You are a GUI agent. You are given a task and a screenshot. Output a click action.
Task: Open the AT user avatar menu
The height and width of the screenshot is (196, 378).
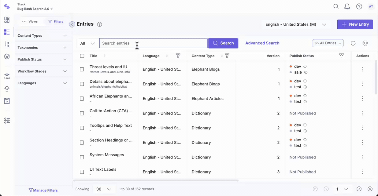pos(371,6)
